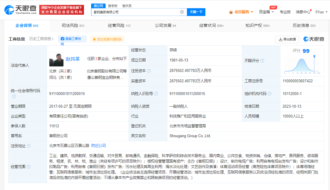Screen dimensions: 330x190
Task: Click help icon next to 纳税人识别号
Action: (156, 94)
